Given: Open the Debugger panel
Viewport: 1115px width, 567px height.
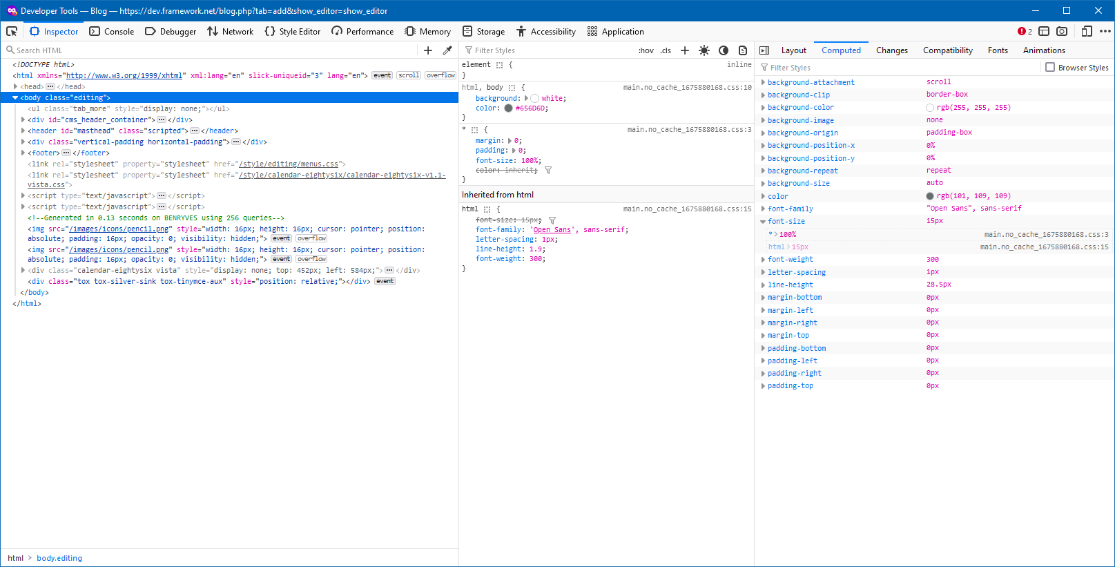Looking at the screenshot, I should tap(171, 31).
